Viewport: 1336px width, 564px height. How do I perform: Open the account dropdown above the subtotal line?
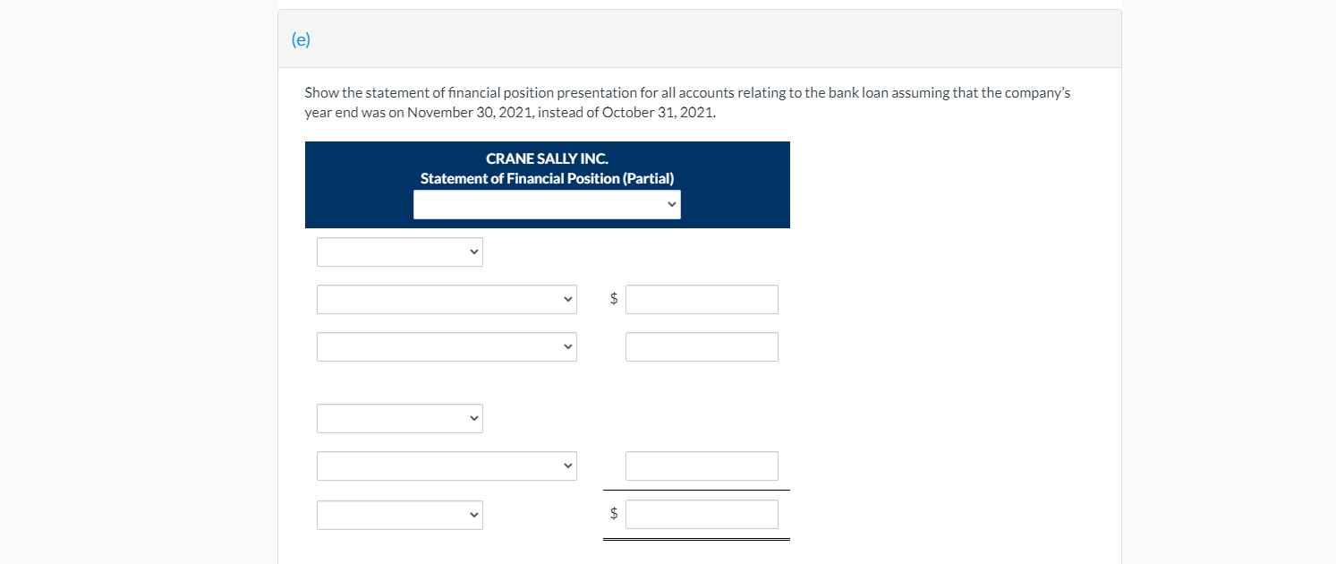[x=447, y=466]
